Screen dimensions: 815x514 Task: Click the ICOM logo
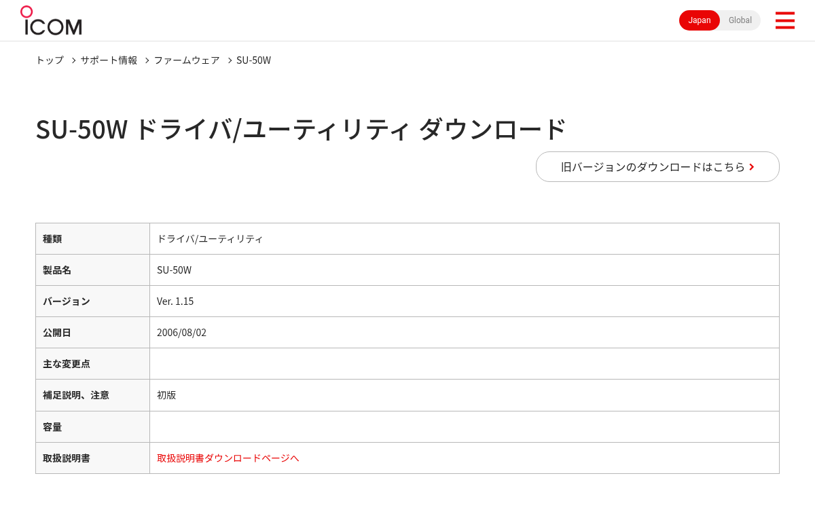coord(51,20)
